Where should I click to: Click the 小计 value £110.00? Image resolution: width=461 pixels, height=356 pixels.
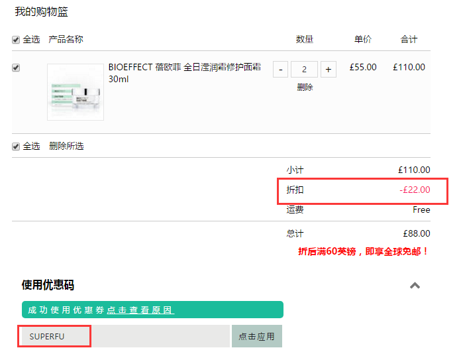tap(414, 170)
